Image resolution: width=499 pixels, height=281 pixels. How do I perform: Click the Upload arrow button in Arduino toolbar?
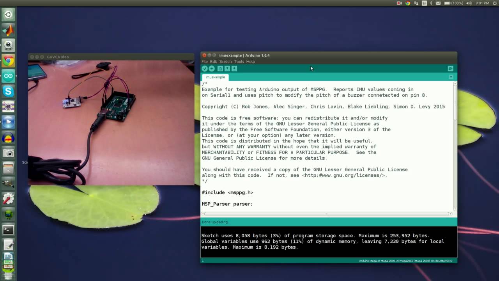212,69
